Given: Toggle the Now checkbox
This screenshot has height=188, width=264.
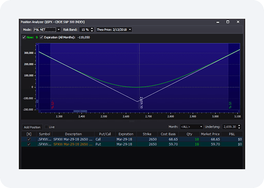Looking at the screenshot, I should point(24,37).
